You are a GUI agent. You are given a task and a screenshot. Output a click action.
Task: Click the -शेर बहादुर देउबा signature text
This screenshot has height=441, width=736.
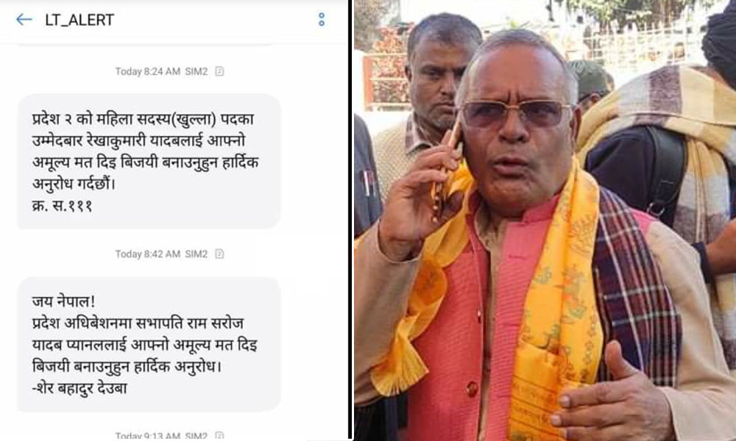79,389
